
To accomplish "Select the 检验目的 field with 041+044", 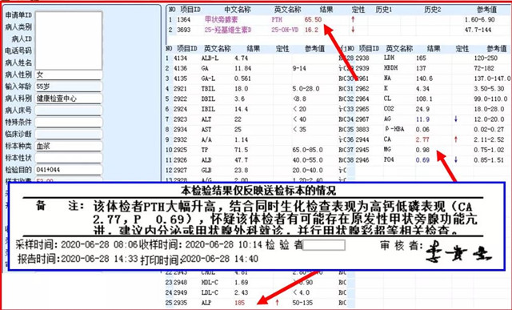I will point(69,170).
